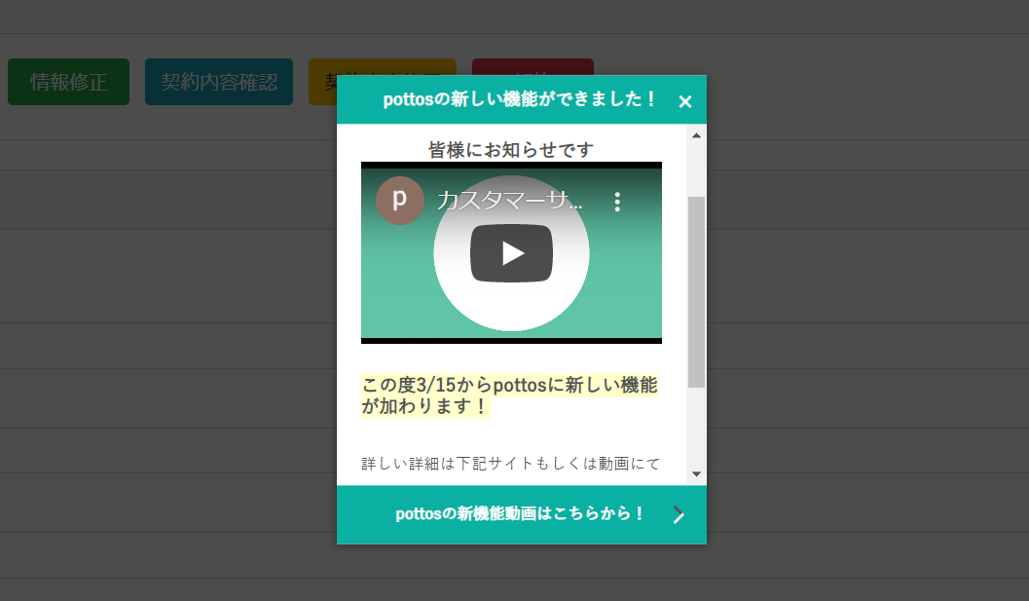Play the embedded YouTube video
The image size is (1029, 601).
(511, 253)
